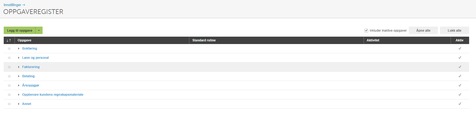476x116 pixels.
Task: Expand the Årsoppgjør row's disclosure triangle
Action: coord(19,85)
